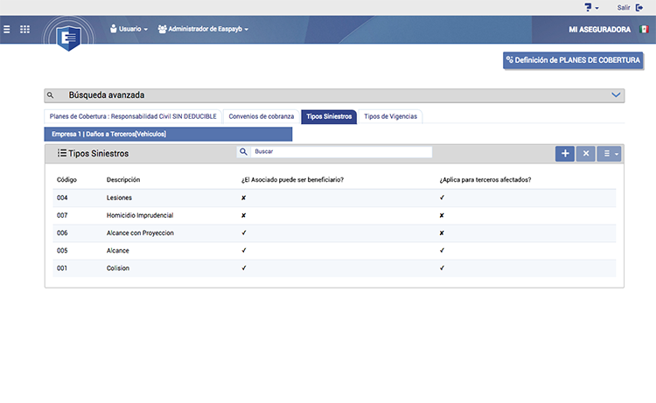Open the hamburger sidebar menu

(x=7, y=29)
